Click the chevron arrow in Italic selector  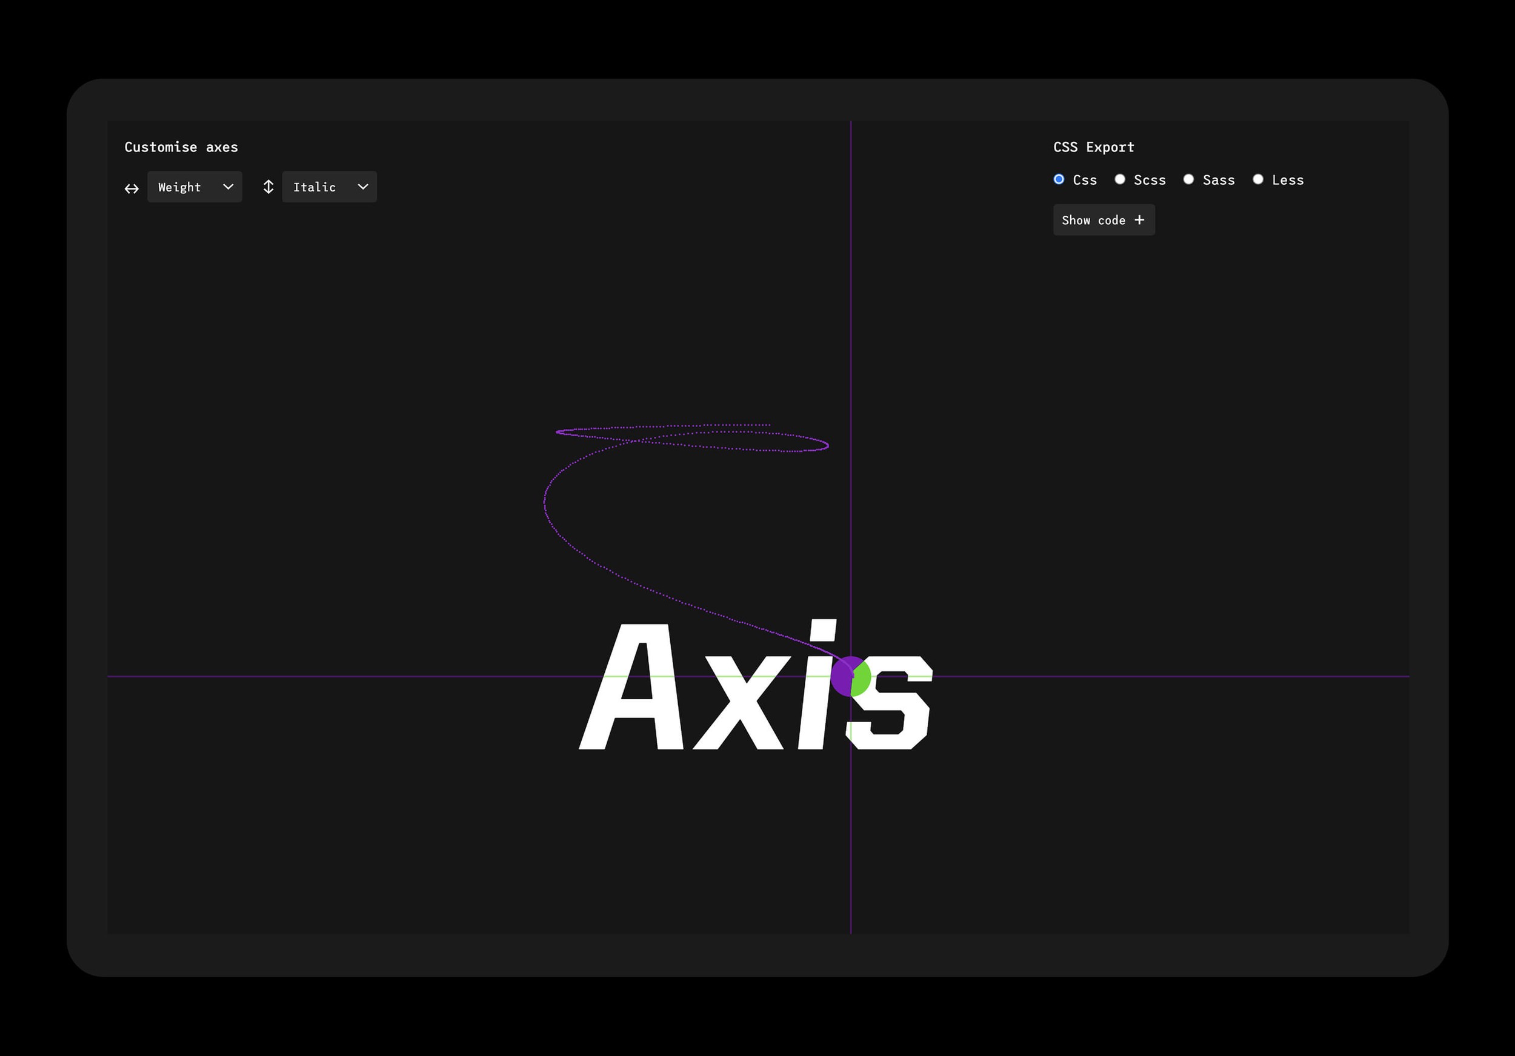click(x=362, y=187)
